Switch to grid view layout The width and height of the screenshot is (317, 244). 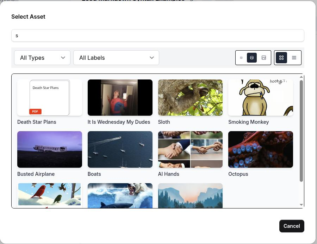point(281,58)
